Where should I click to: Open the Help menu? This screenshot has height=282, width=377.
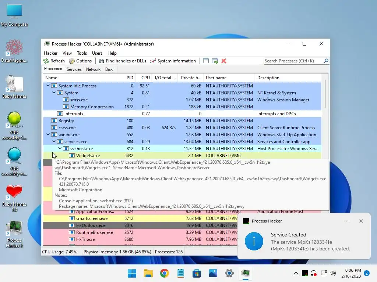(x=112, y=53)
